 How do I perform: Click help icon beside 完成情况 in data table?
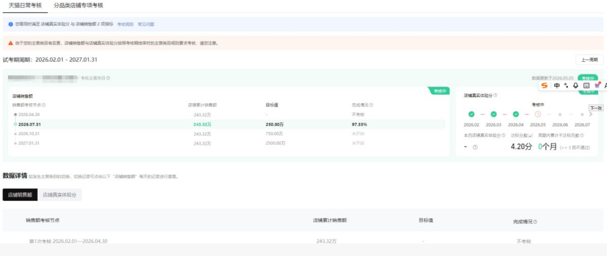535,222
